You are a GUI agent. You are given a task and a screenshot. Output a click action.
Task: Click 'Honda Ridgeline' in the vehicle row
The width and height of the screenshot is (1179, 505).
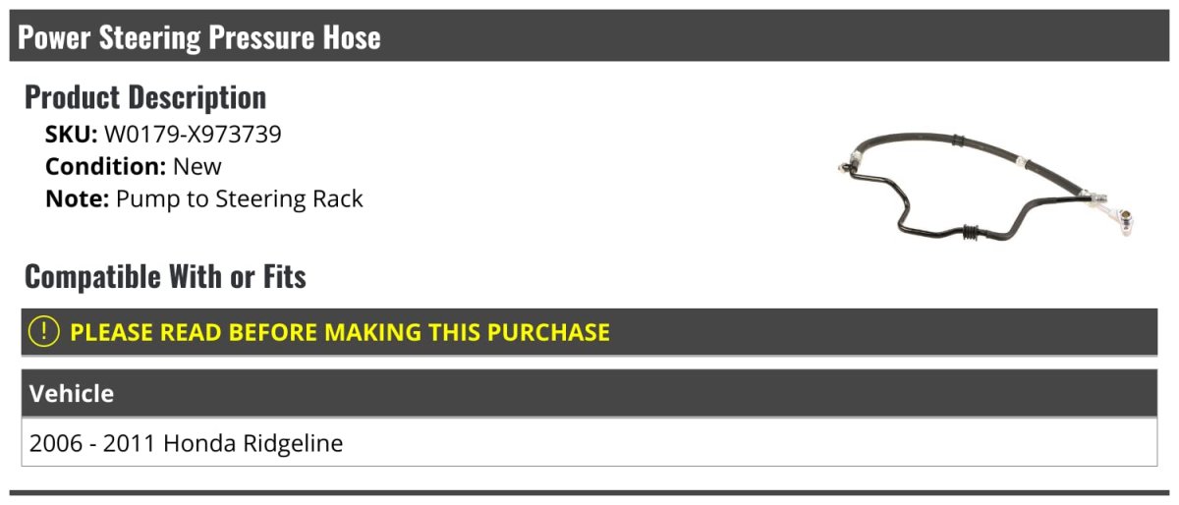253,444
